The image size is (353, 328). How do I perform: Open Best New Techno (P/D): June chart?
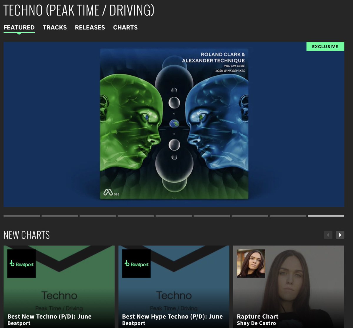pyautogui.click(x=49, y=317)
